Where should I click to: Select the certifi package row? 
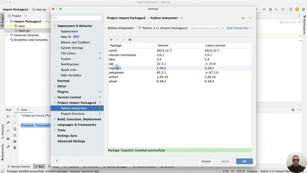[x=180, y=50]
